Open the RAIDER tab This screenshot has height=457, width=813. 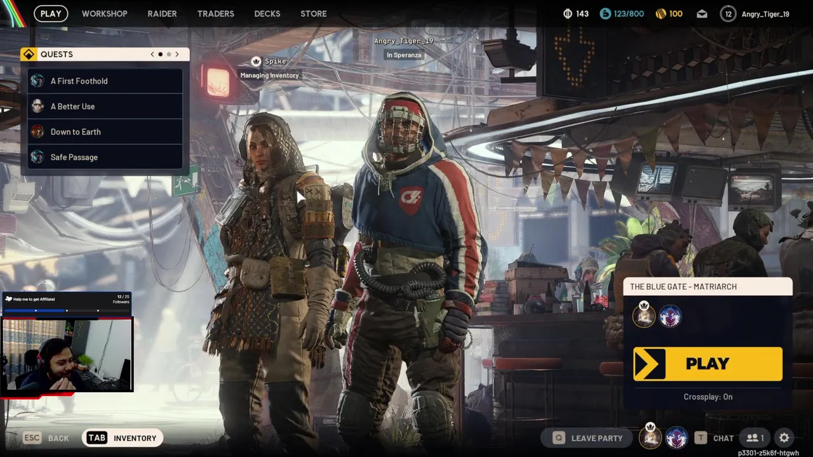162,13
